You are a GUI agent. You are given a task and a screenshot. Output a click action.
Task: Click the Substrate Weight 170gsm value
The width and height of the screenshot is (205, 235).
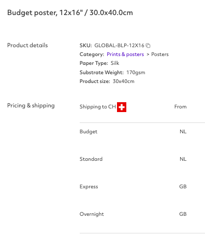pyautogui.click(x=136, y=73)
